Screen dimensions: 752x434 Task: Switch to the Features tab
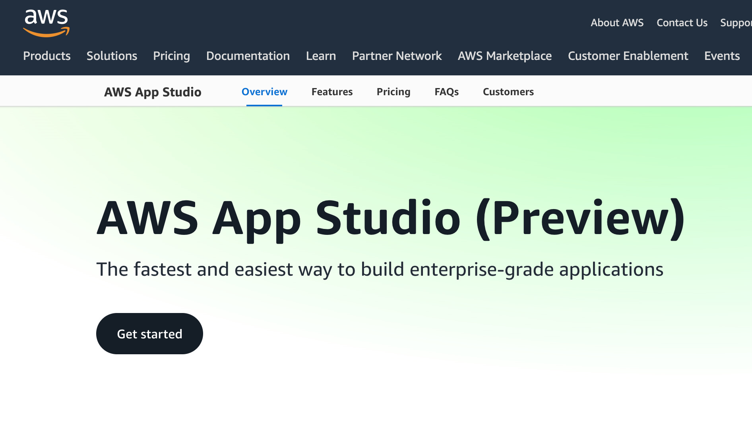pos(332,92)
